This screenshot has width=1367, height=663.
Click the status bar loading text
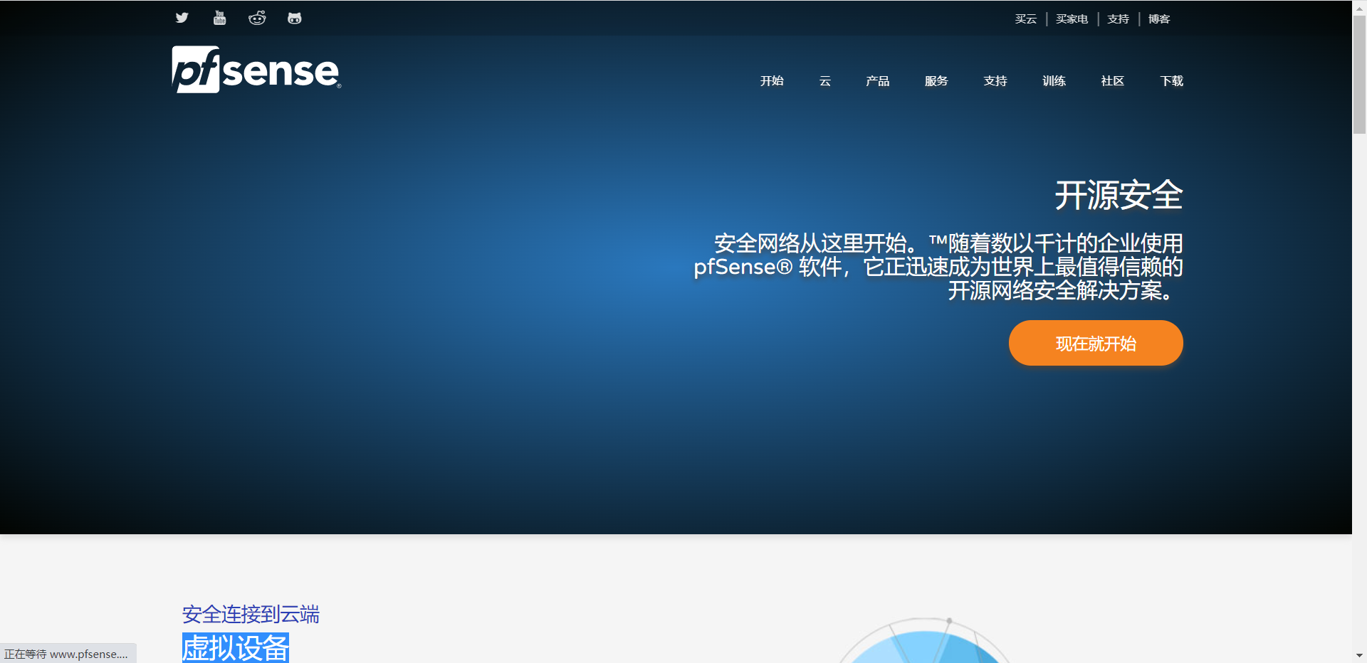(66, 654)
